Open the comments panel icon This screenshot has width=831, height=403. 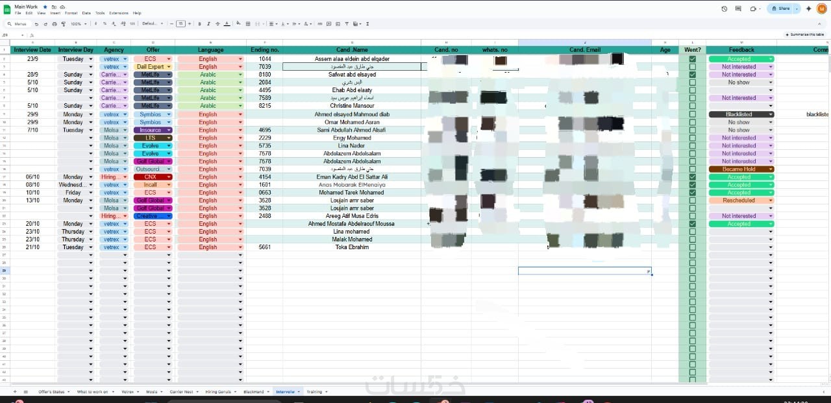739,8
